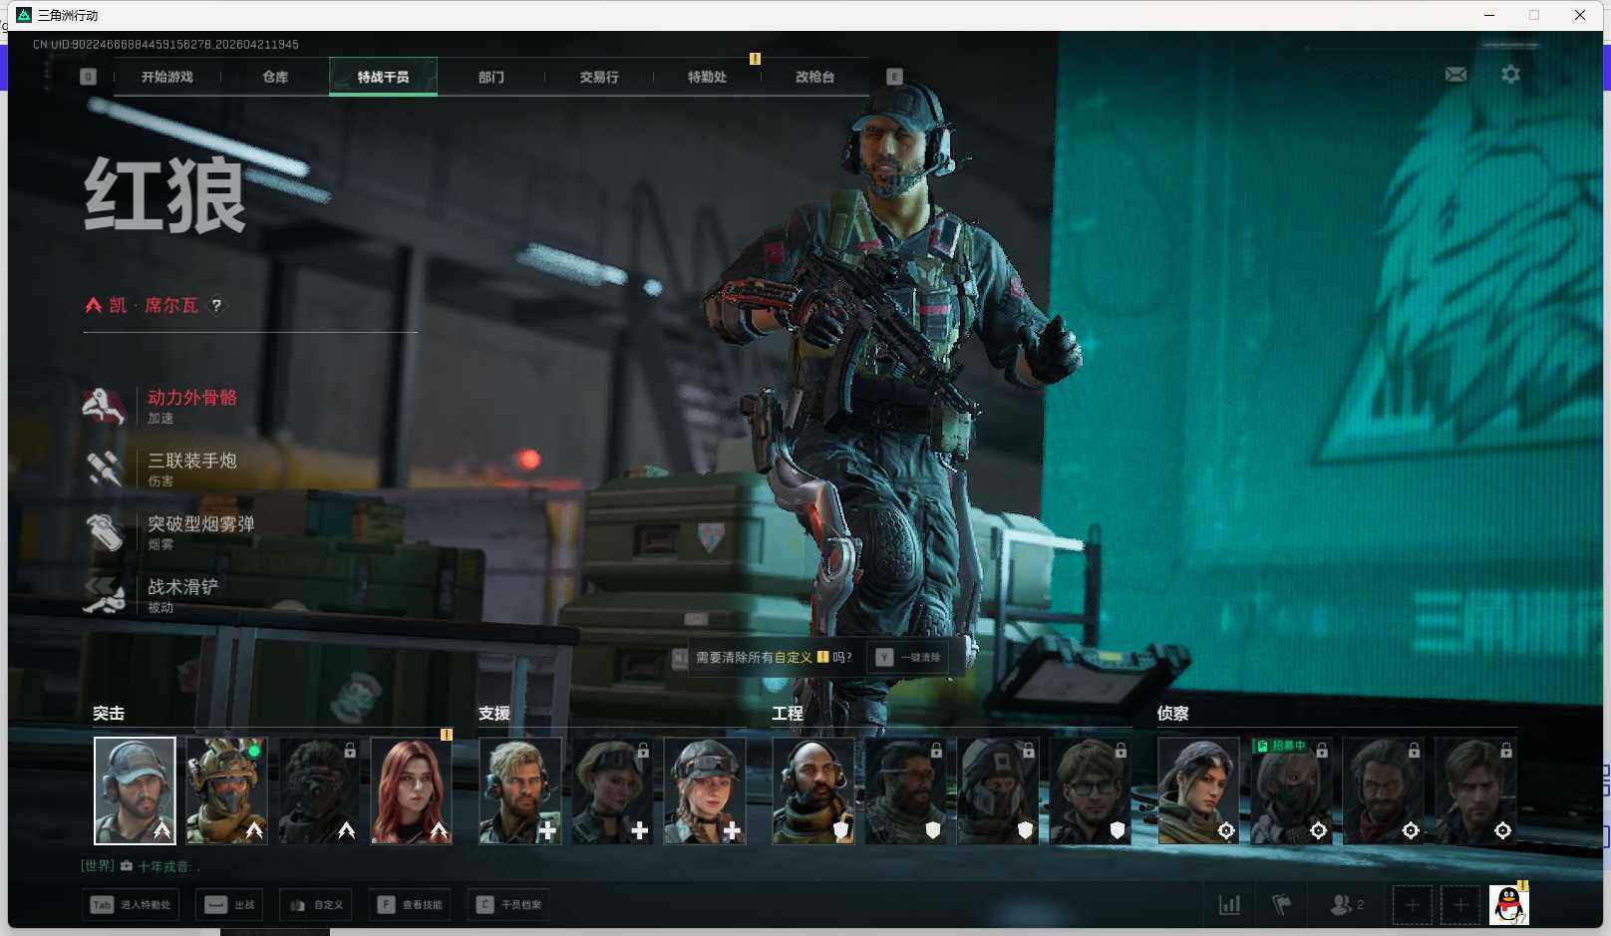Image resolution: width=1611 pixels, height=936 pixels.
Task: Click the first empty squad plus slot
Action: coord(1412,905)
